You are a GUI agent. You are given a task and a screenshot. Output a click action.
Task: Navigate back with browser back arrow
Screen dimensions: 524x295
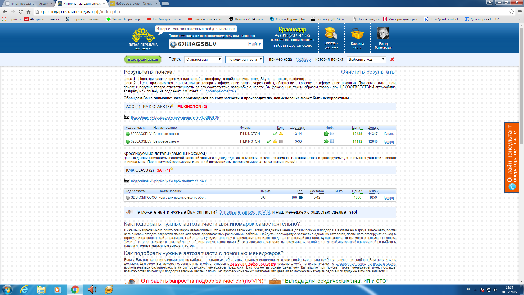tap(5, 11)
